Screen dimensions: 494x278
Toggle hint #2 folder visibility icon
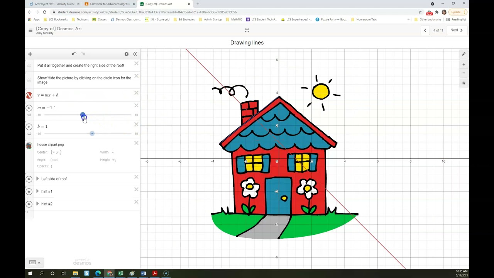coord(29,204)
